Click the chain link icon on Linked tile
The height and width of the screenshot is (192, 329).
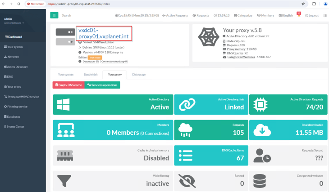point(186,104)
